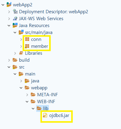Select the ojdbc6.jar file
This screenshot has height=129, width=121.
point(59,115)
